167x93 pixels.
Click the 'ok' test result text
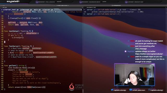pos(85,12)
